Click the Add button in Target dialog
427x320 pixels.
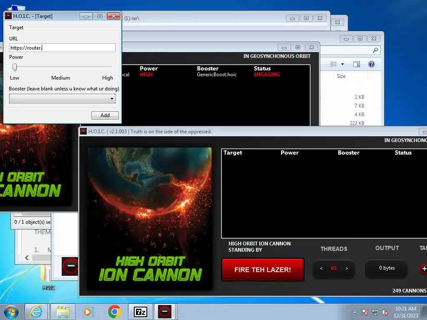click(105, 115)
